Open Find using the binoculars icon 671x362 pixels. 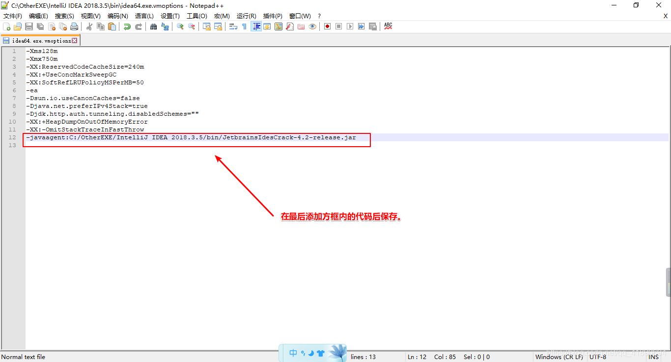pos(154,26)
